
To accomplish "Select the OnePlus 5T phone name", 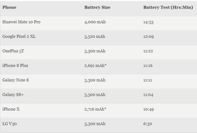I will click(13, 51).
